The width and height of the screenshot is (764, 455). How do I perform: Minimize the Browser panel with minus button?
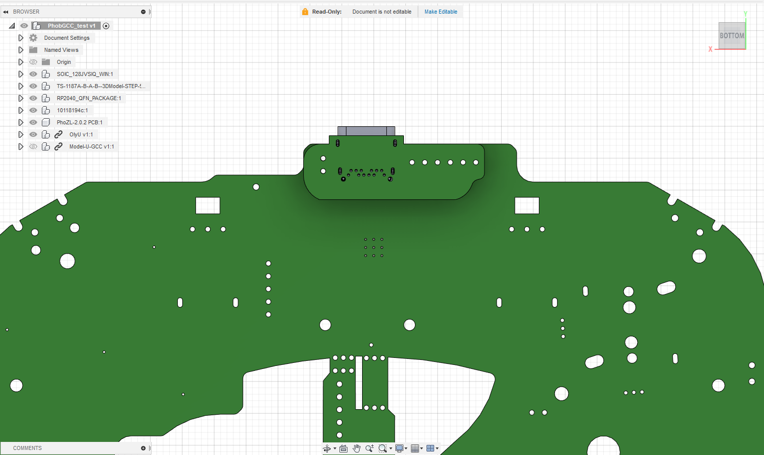click(x=143, y=12)
